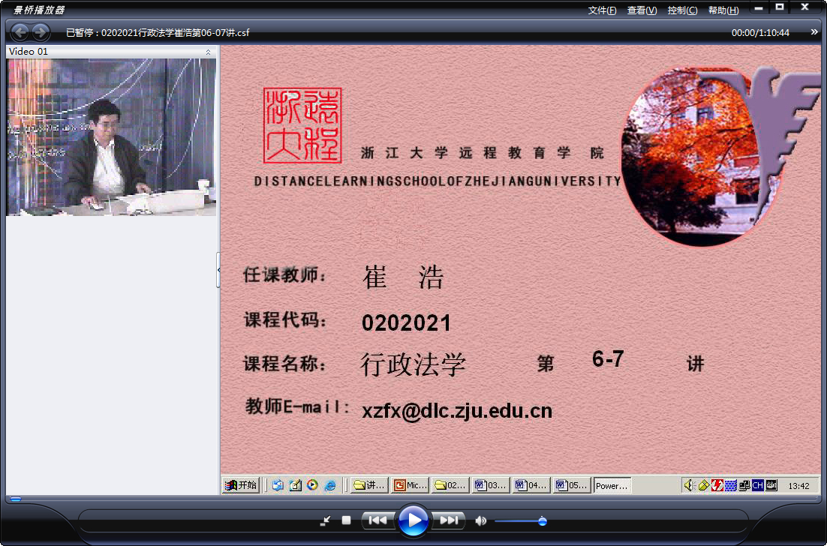Click the volume slider handle
Viewport: 827px width, 546px height.
[542, 521]
